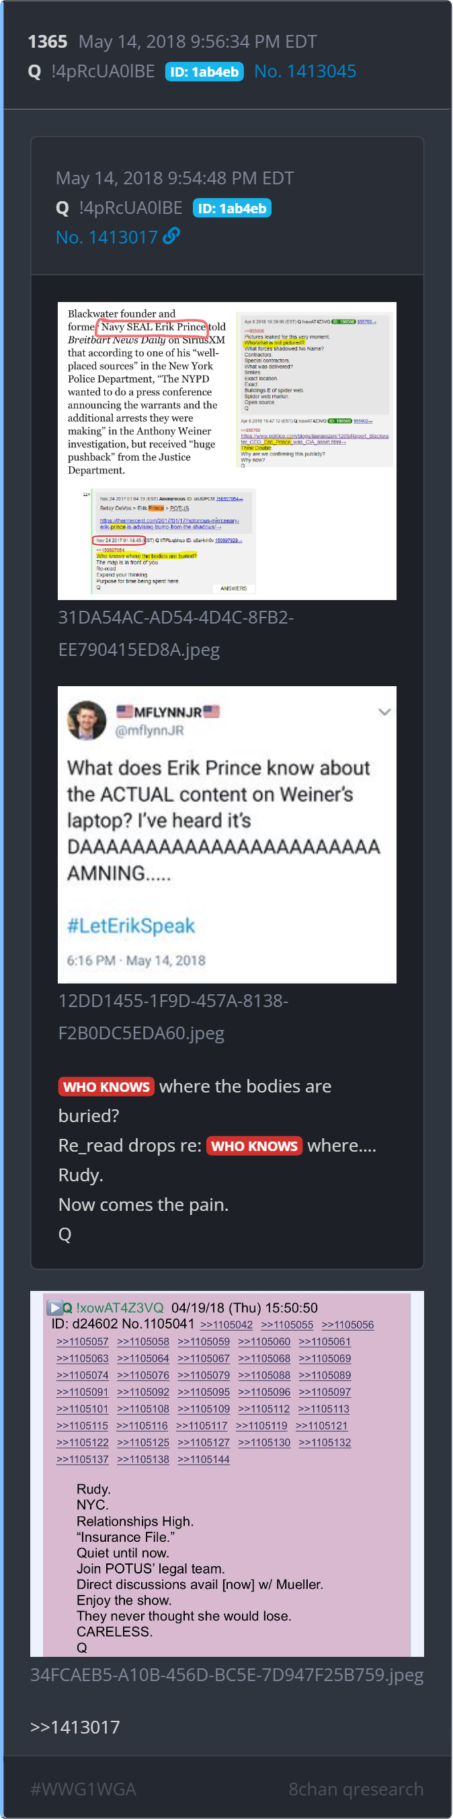Click the chain link icon beside No. 1413017
453x1819 pixels.
click(171, 237)
